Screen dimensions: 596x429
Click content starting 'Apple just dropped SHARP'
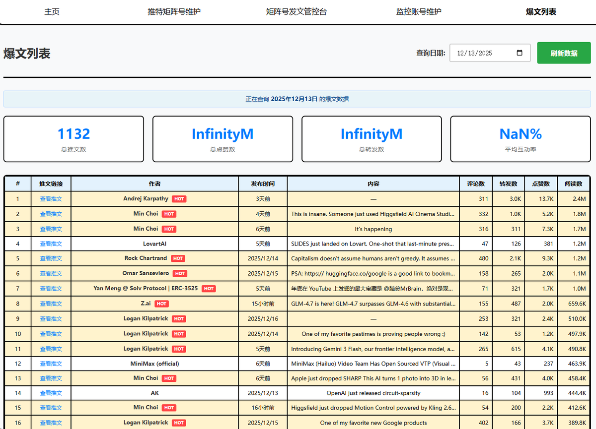tap(373, 378)
